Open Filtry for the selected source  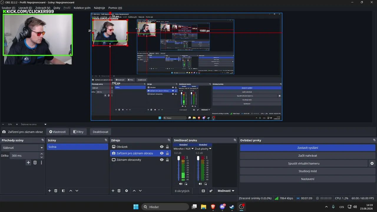pos(78,132)
